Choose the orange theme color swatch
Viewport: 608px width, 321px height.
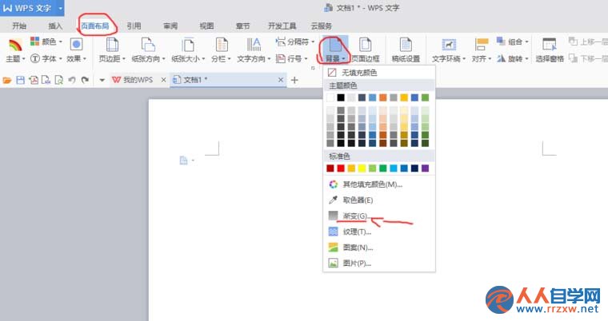click(x=382, y=97)
